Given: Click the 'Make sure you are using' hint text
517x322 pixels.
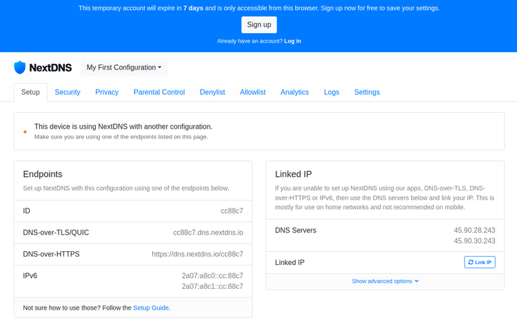Looking at the screenshot, I should pos(121,137).
